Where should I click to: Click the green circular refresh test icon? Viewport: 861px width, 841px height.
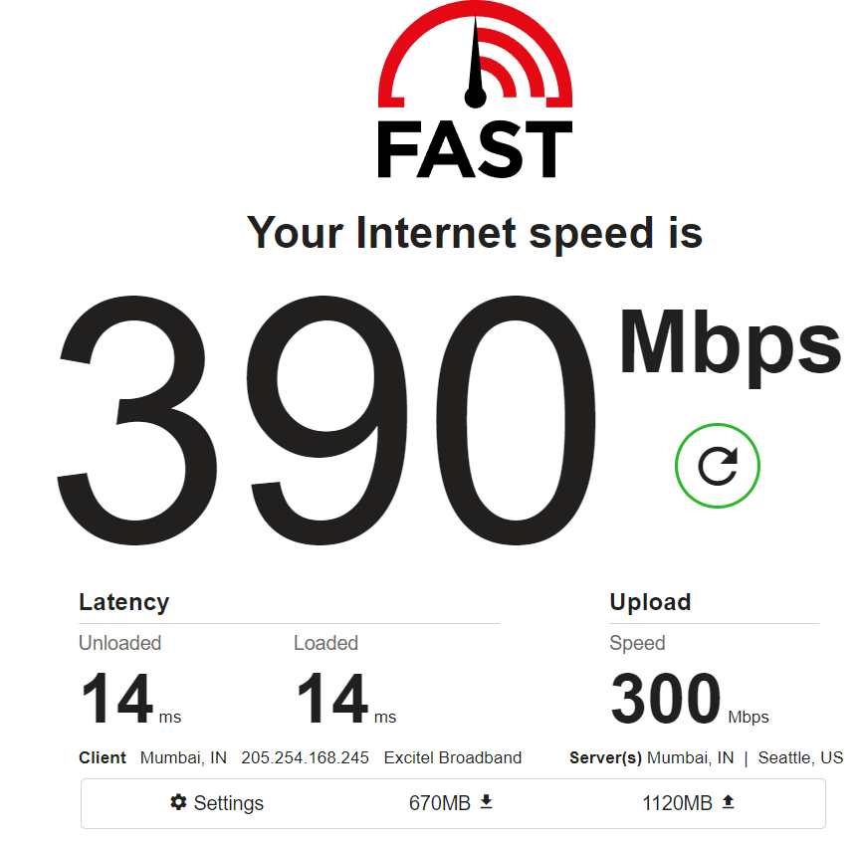(x=717, y=466)
